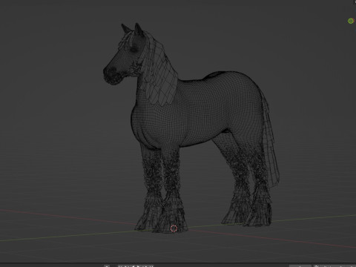Click the 3D cursor at horse's hoof

(x=174, y=228)
